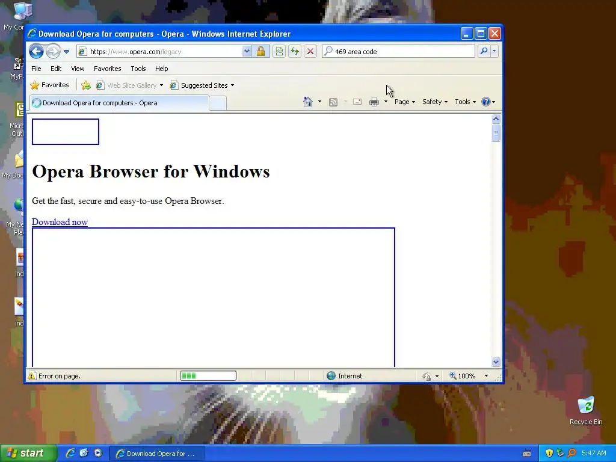Screen dimensions: 616x462
Task: Open the Tools menu in menu bar
Action: pyautogui.click(x=138, y=69)
